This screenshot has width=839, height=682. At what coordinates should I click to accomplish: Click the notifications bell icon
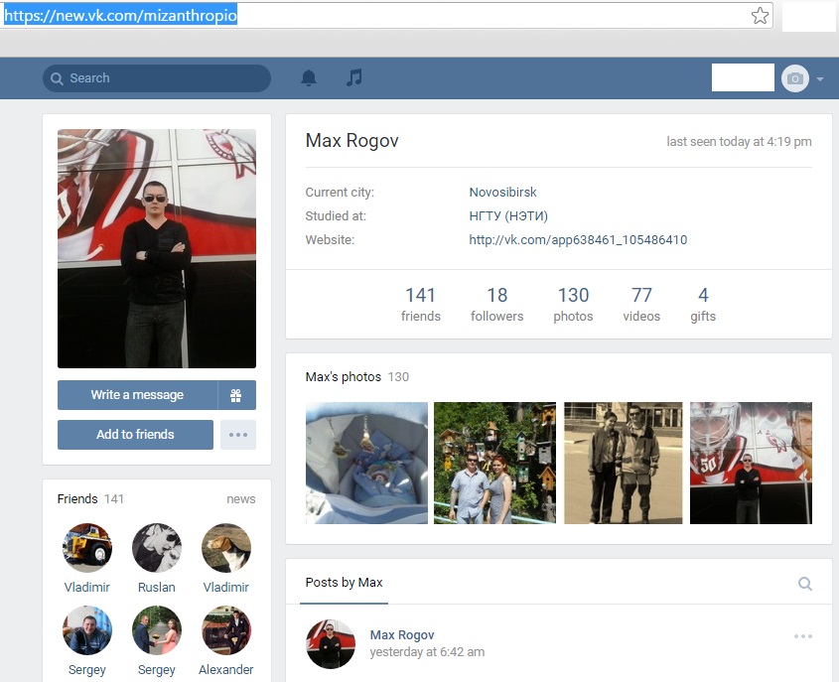click(309, 78)
